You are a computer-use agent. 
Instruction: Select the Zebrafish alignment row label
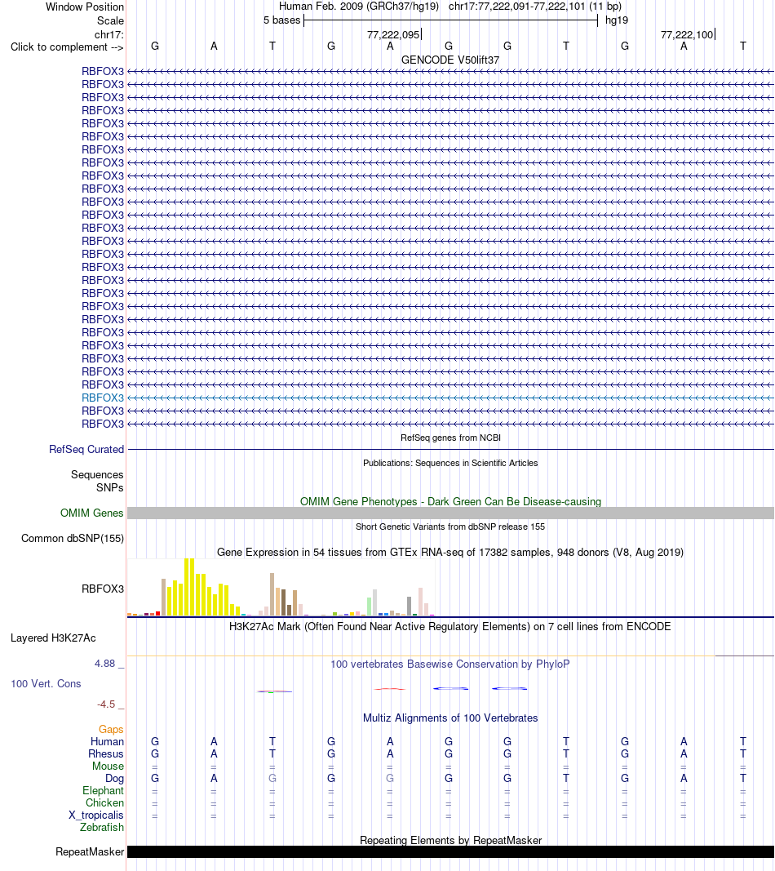[102, 827]
